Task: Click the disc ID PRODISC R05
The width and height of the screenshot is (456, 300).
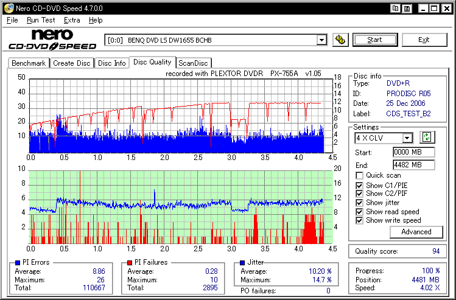Action: (x=409, y=94)
